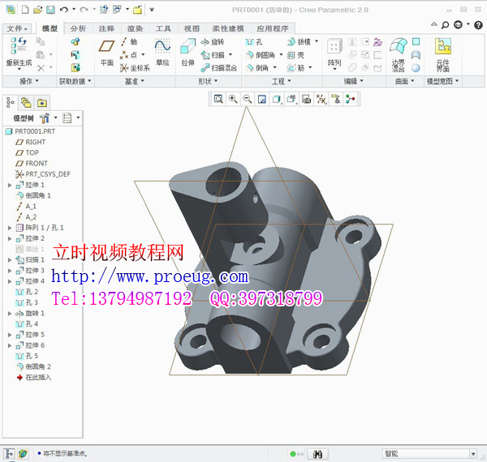Click the Zoom Out magnifier icon
The width and height of the screenshot is (487, 462).
(x=248, y=99)
